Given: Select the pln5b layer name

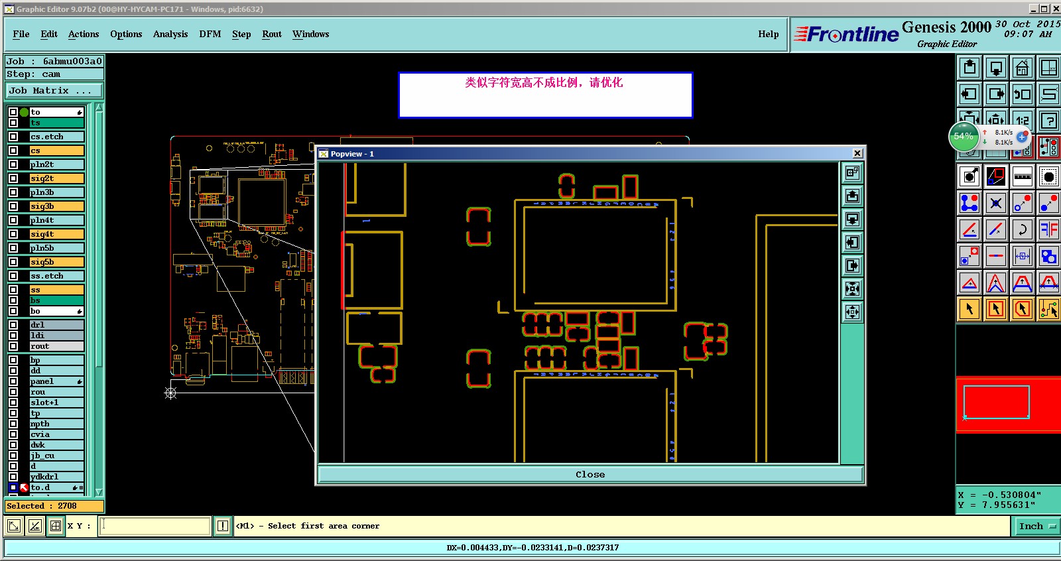Looking at the screenshot, I should coord(56,248).
